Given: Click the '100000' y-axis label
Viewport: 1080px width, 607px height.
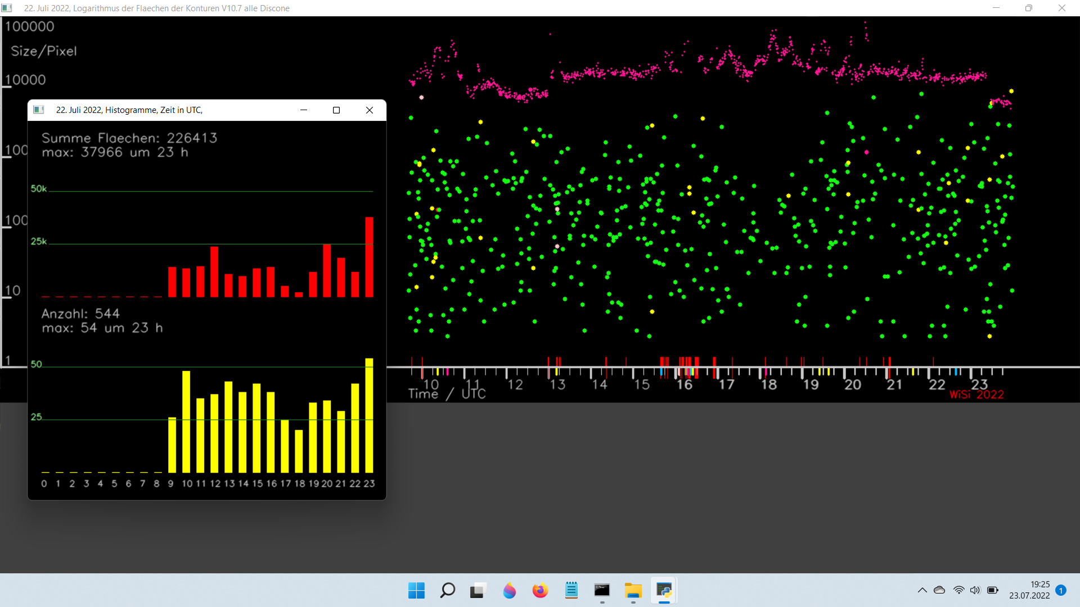Looking at the screenshot, I should click(30, 26).
